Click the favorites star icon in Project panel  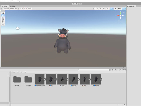click(x=121, y=70)
